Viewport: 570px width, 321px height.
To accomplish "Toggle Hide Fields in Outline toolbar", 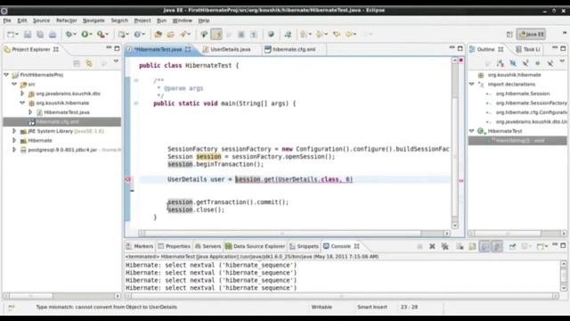I will 513,63.
